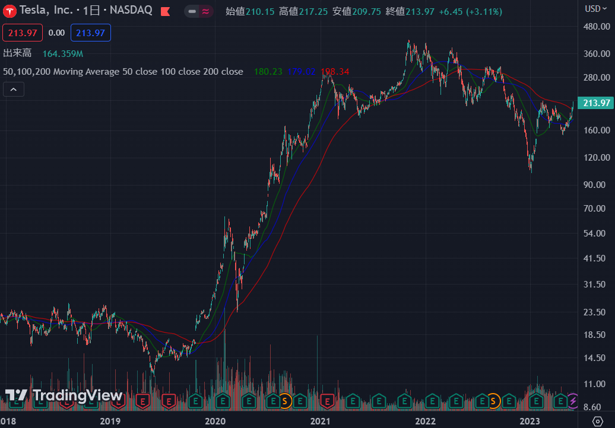
Task: Click the red flag icon beside NASDAQ
Action: 165,12
